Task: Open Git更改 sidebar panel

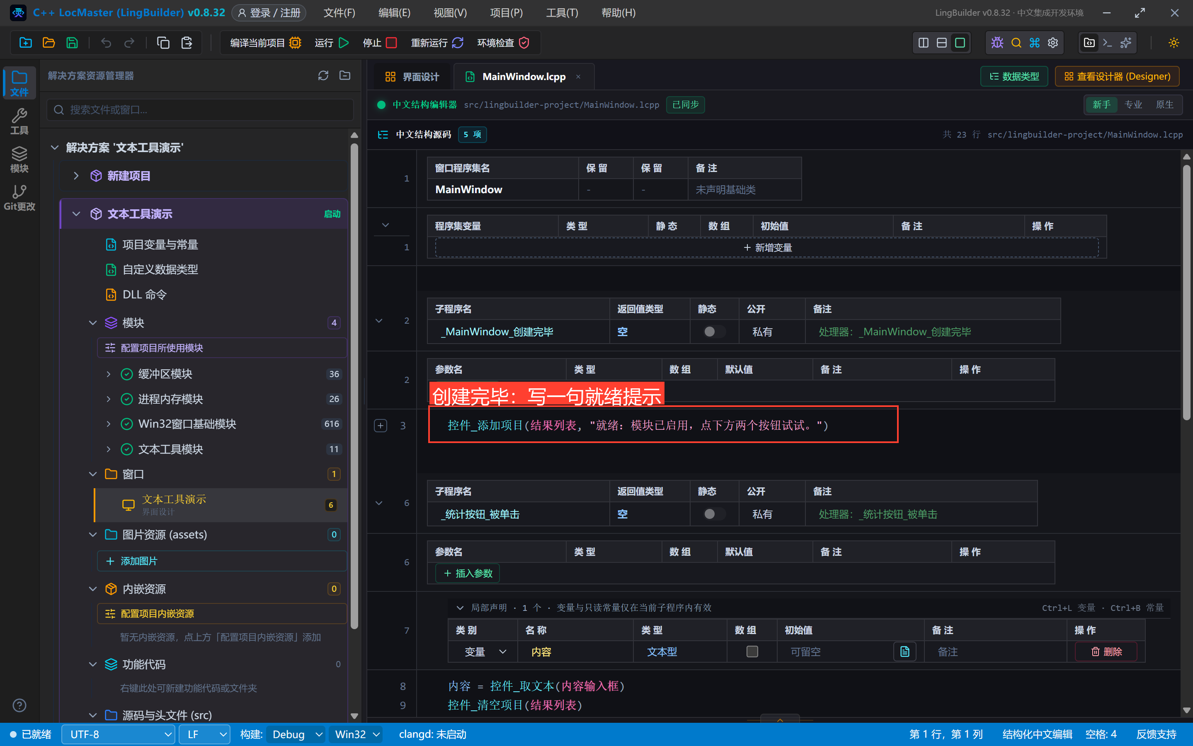Action: point(19,198)
